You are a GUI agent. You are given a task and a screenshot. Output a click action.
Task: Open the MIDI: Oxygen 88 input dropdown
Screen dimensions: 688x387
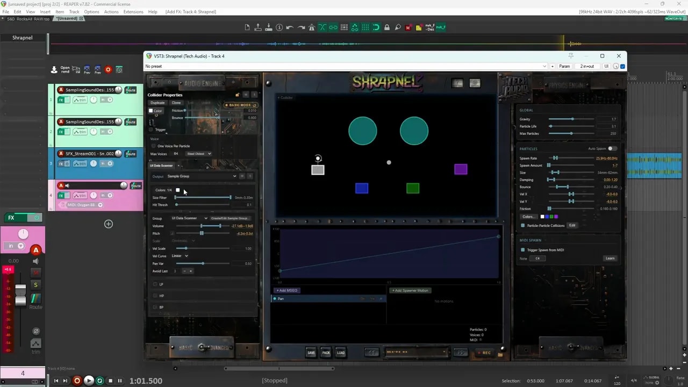coord(84,205)
